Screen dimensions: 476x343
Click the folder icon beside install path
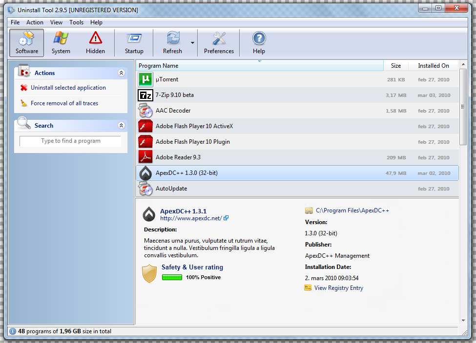click(x=309, y=210)
